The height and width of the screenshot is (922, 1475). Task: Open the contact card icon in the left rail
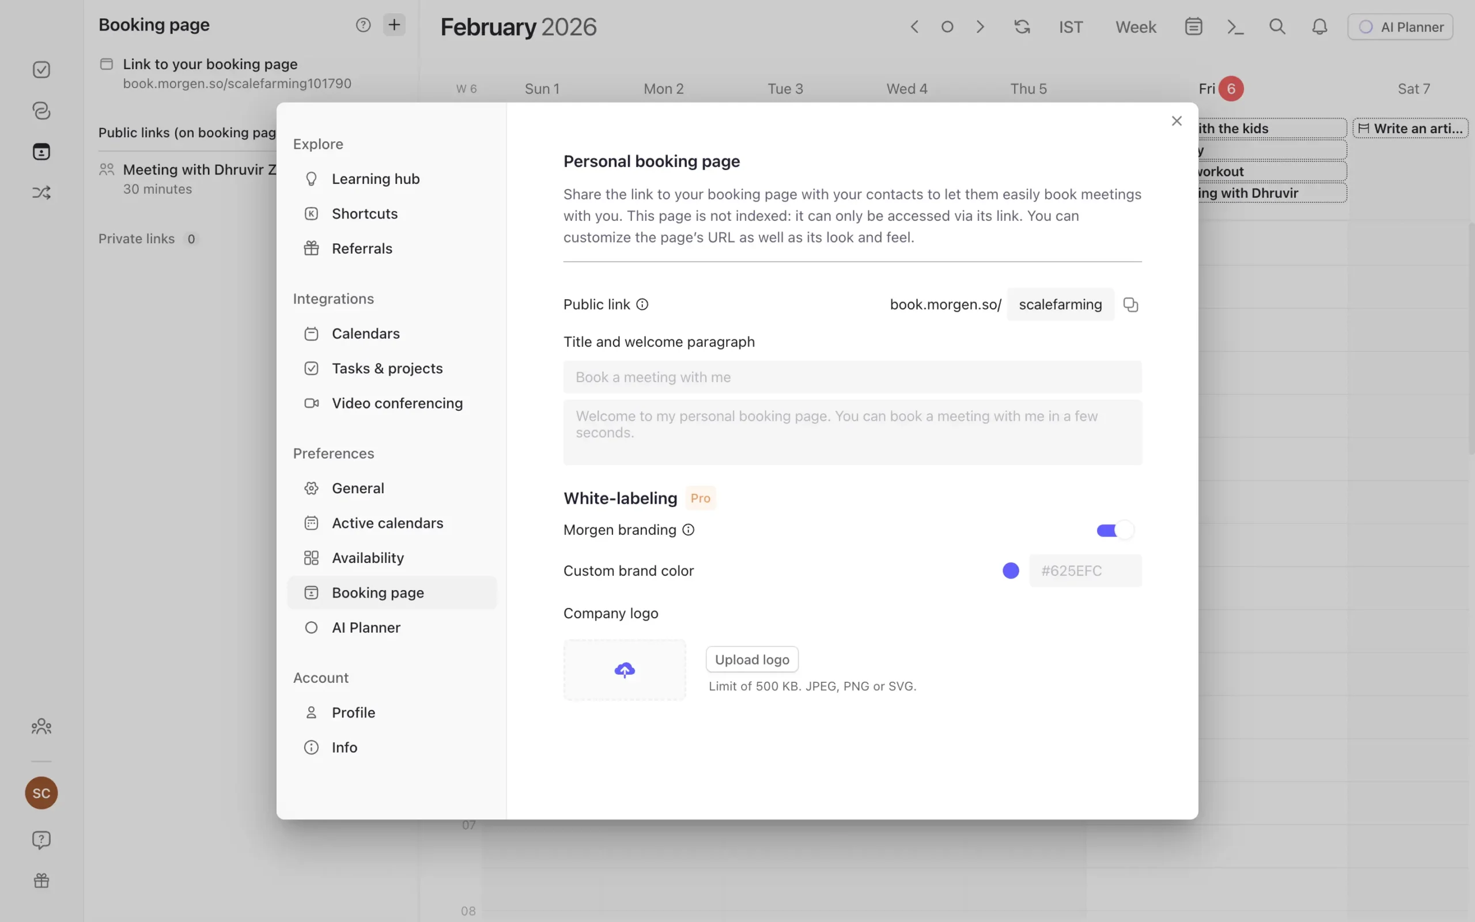click(41, 151)
